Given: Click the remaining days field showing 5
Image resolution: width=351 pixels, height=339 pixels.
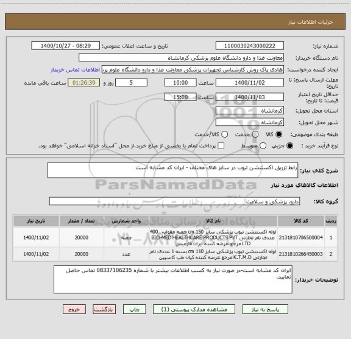Looking at the screenshot, I should (x=131, y=83).
